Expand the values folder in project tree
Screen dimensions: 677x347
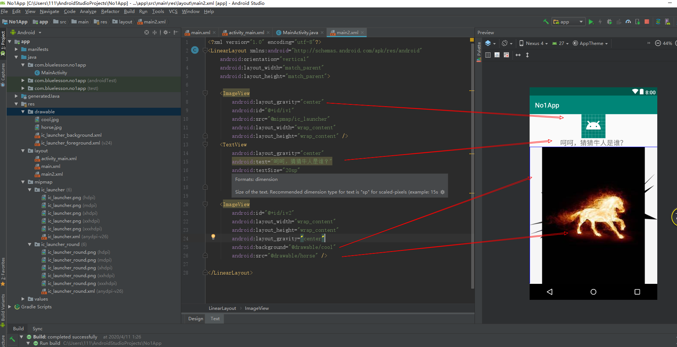[23, 299]
